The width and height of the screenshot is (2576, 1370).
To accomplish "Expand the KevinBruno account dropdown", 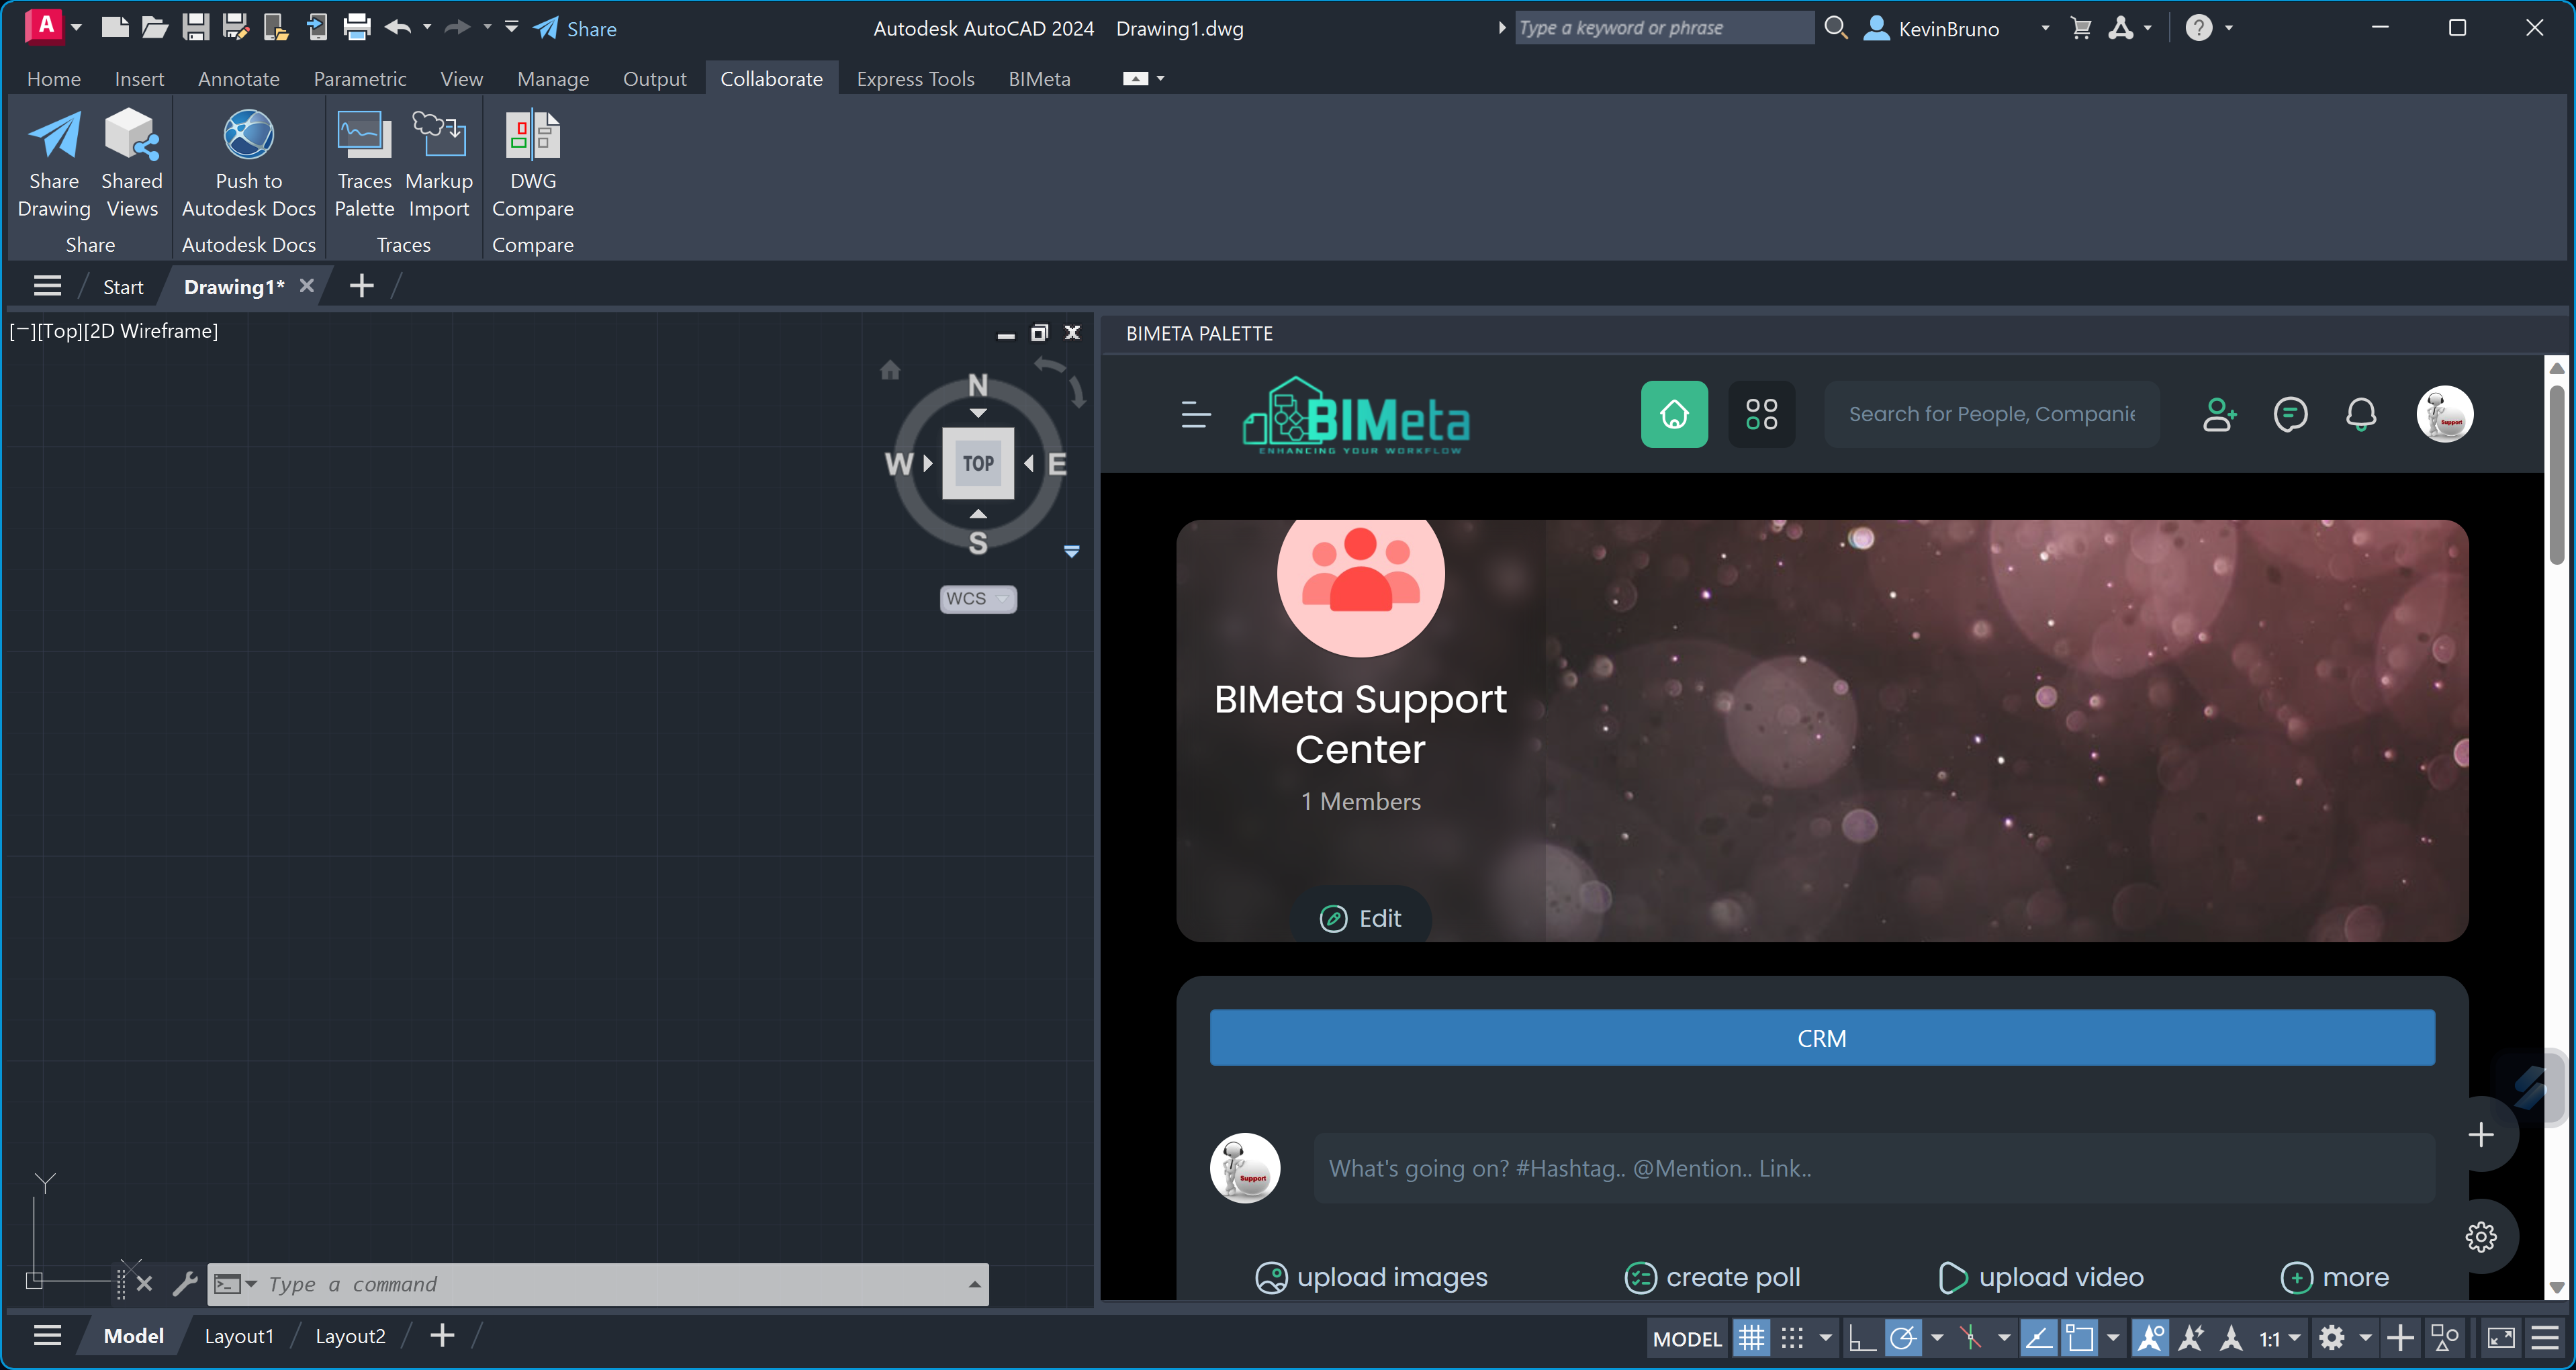I will click(2045, 28).
